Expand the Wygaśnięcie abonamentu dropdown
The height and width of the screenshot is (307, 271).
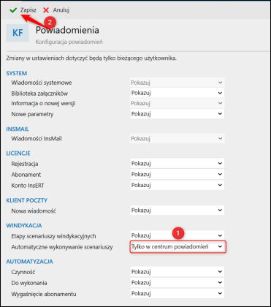pos(178,293)
